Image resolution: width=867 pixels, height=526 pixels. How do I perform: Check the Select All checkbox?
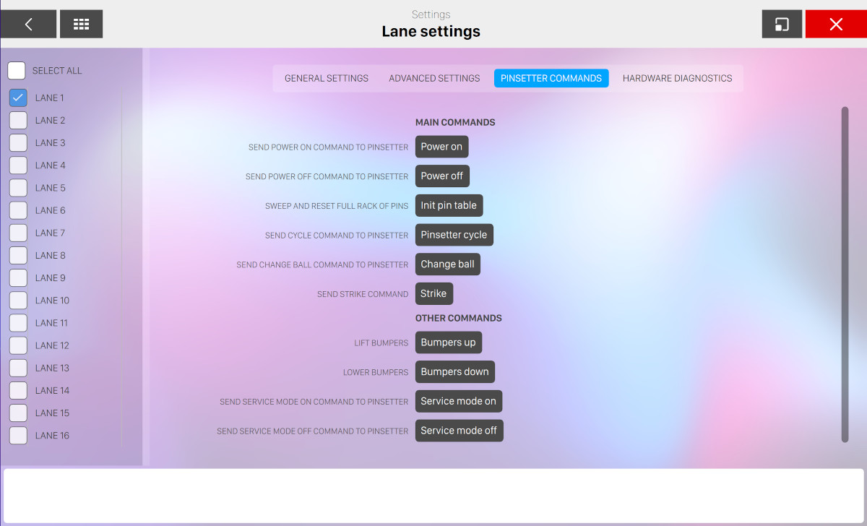[17, 71]
